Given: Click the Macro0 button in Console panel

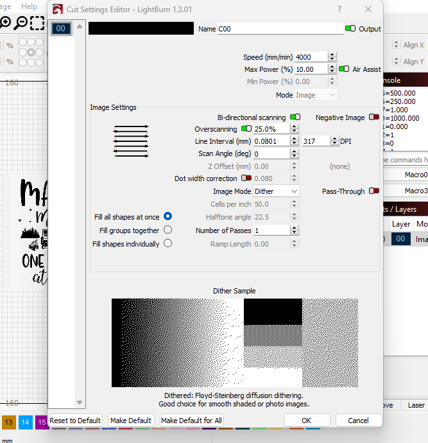Looking at the screenshot, I should pos(407,175).
